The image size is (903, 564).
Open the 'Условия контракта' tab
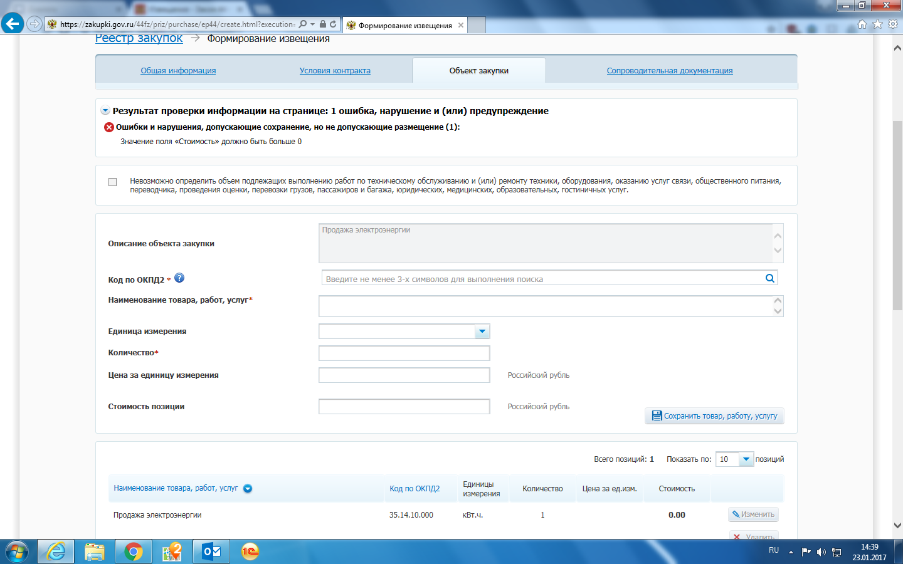(x=335, y=71)
